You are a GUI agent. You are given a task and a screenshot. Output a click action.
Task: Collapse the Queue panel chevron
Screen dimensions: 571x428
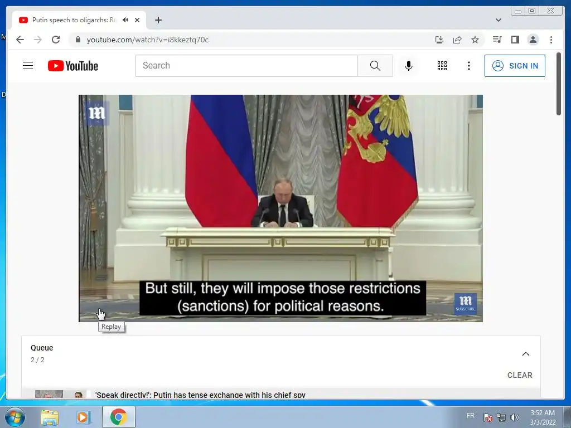coord(525,354)
